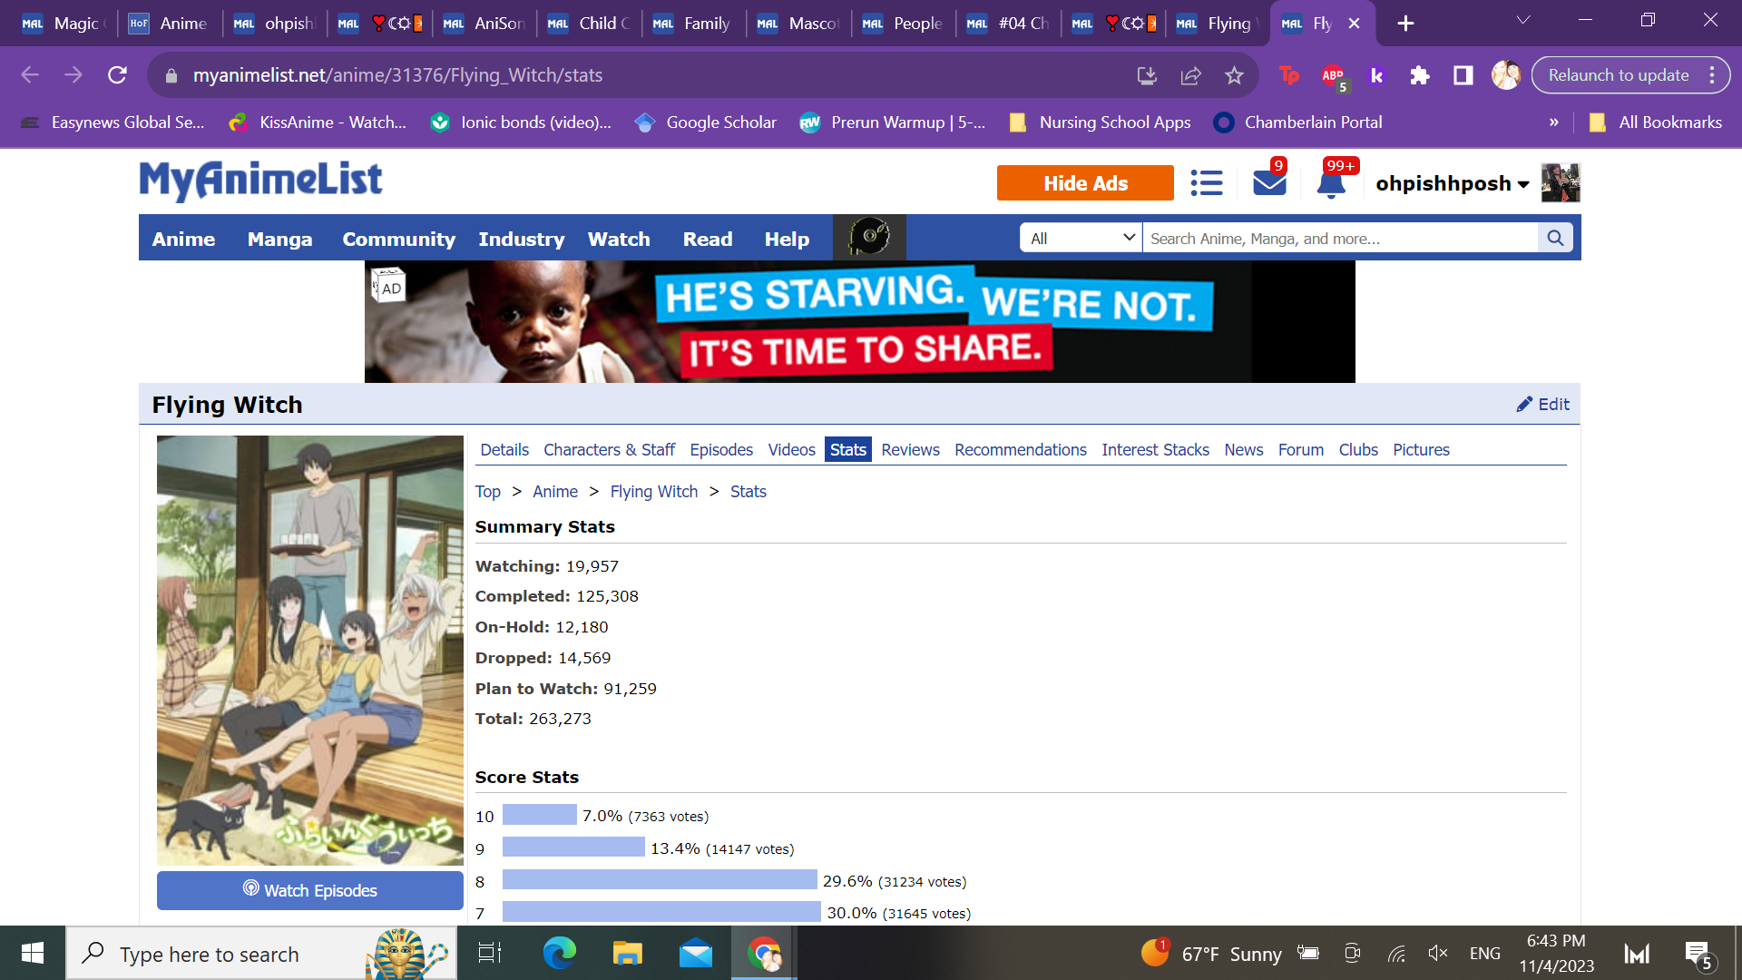The height and width of the screenshot is (980, 1742).
Task: Open messages envelope icon
Action: point(1269,183)
